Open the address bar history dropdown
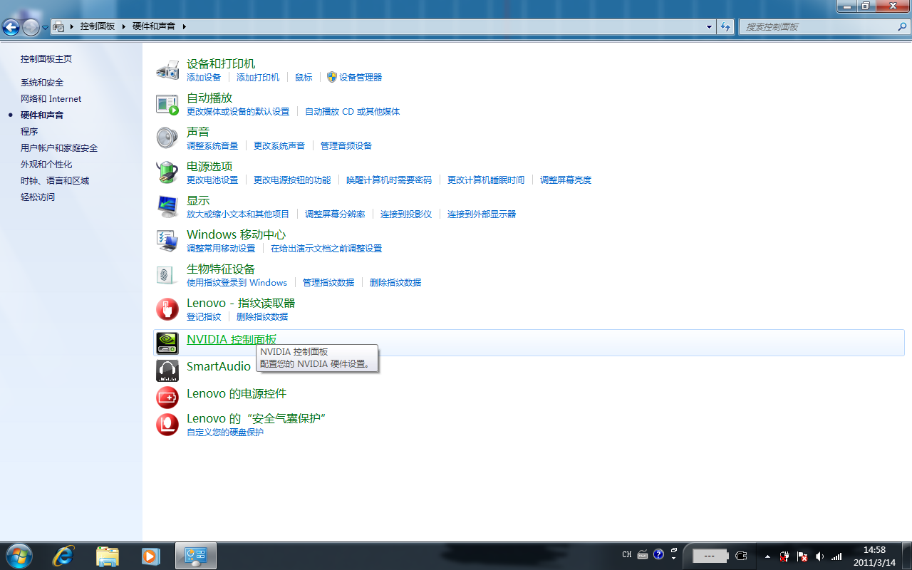The height and width of the screenshot is (570, 912). click(x=709, y=26)
